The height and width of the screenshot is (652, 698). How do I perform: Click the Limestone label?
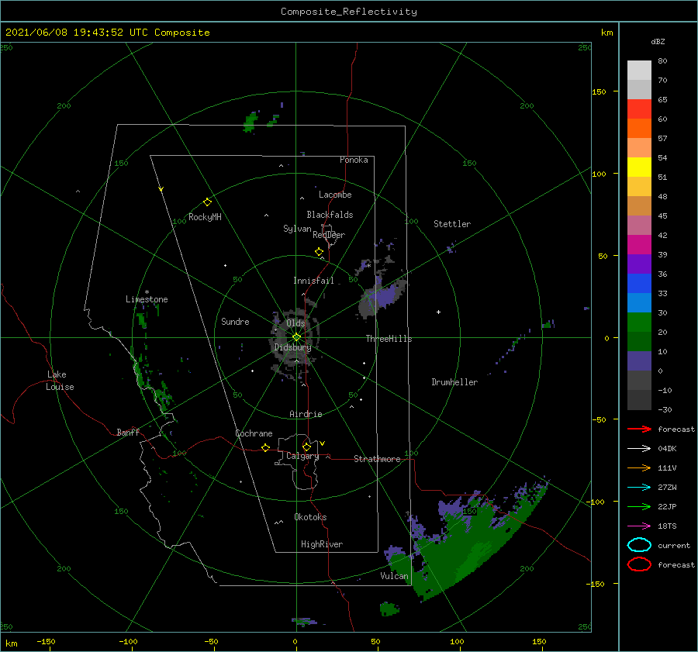click(147, 299)
